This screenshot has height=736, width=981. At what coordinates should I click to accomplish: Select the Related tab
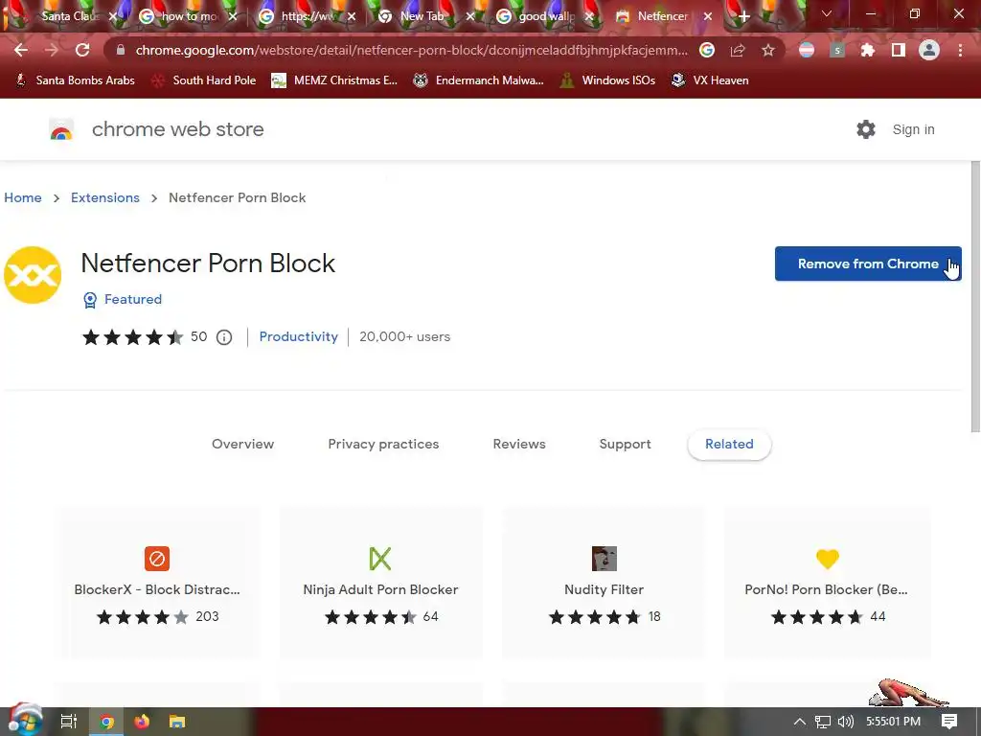(x=729, y=445)
